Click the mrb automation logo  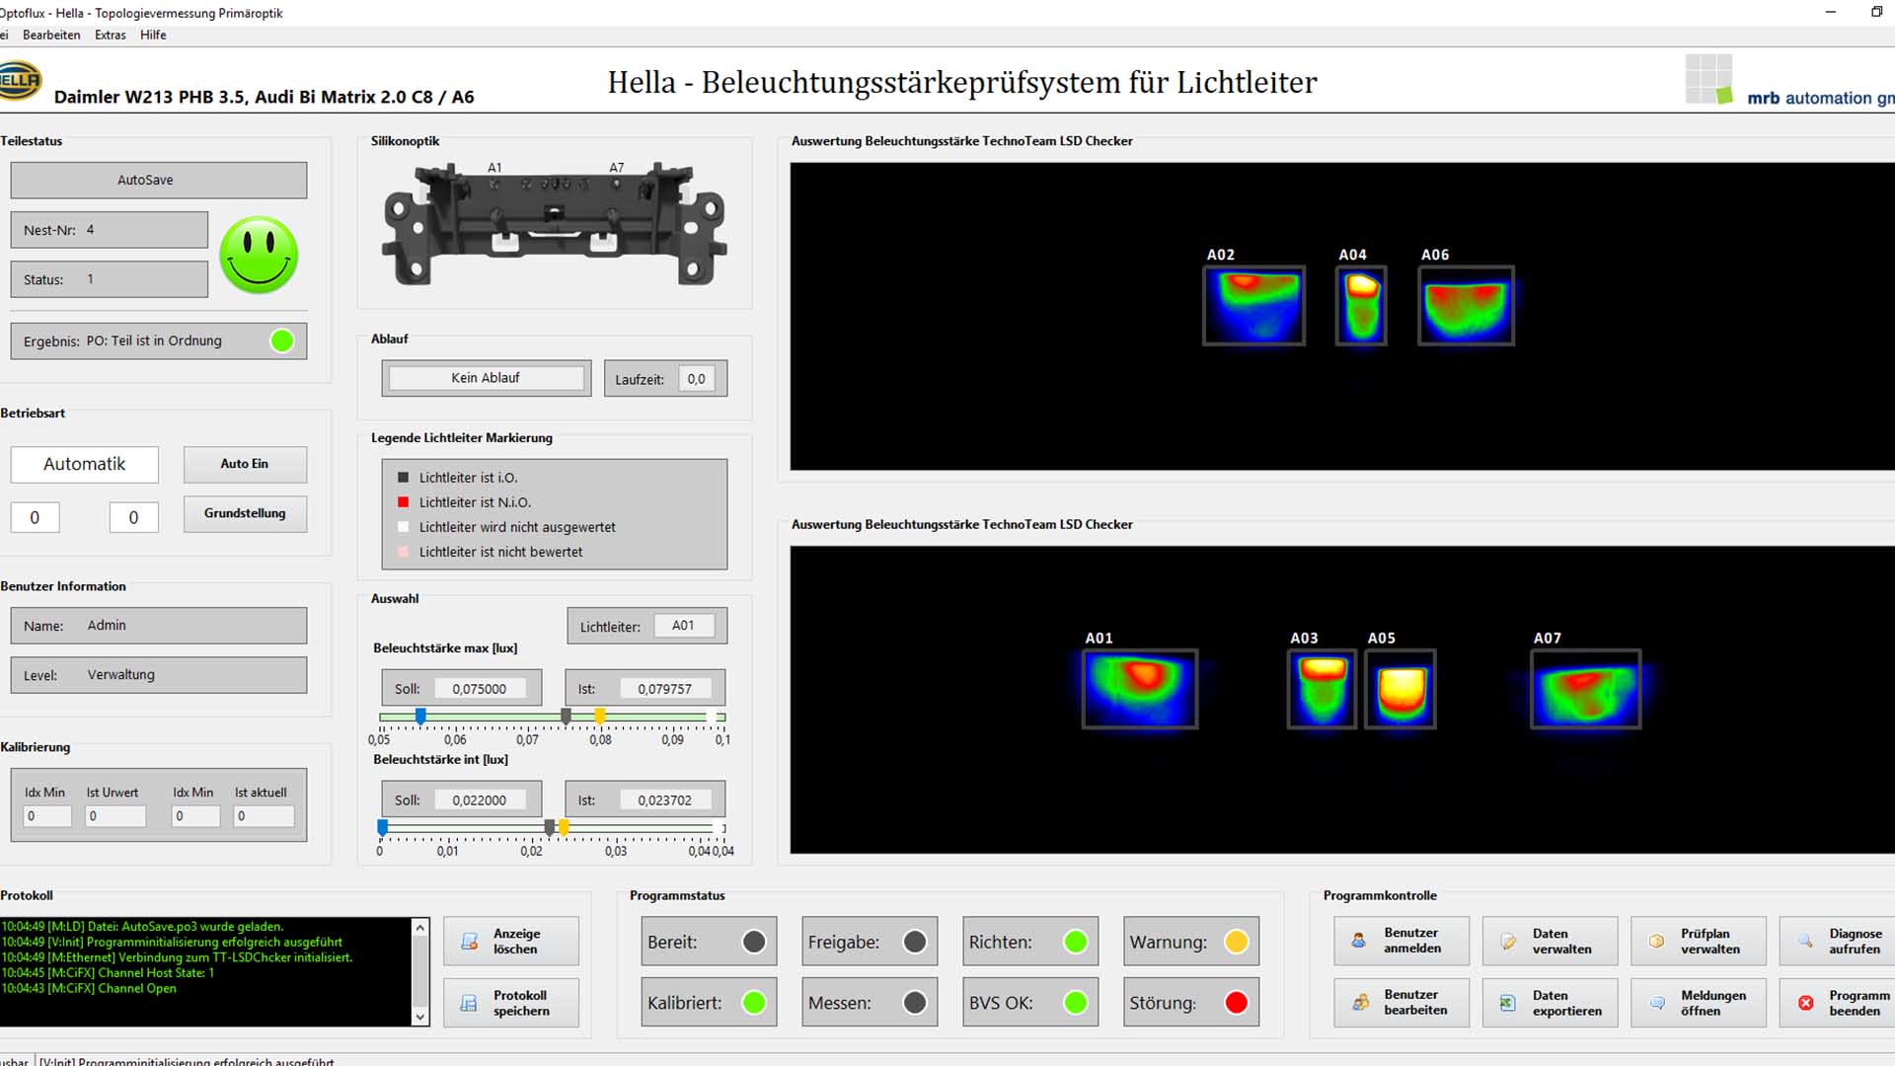[x=1789, y=82]
